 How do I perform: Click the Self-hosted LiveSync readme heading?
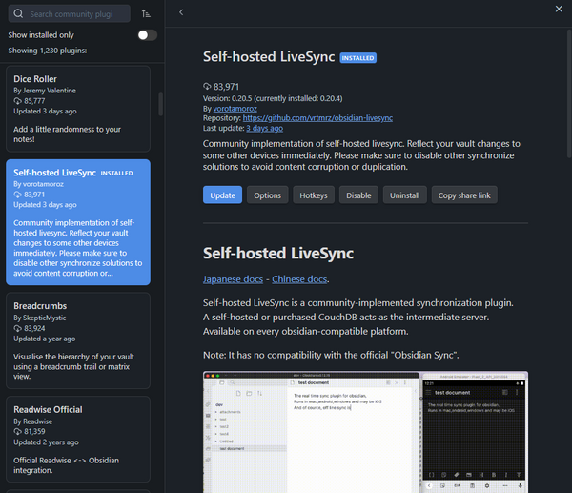click(278, 253)
